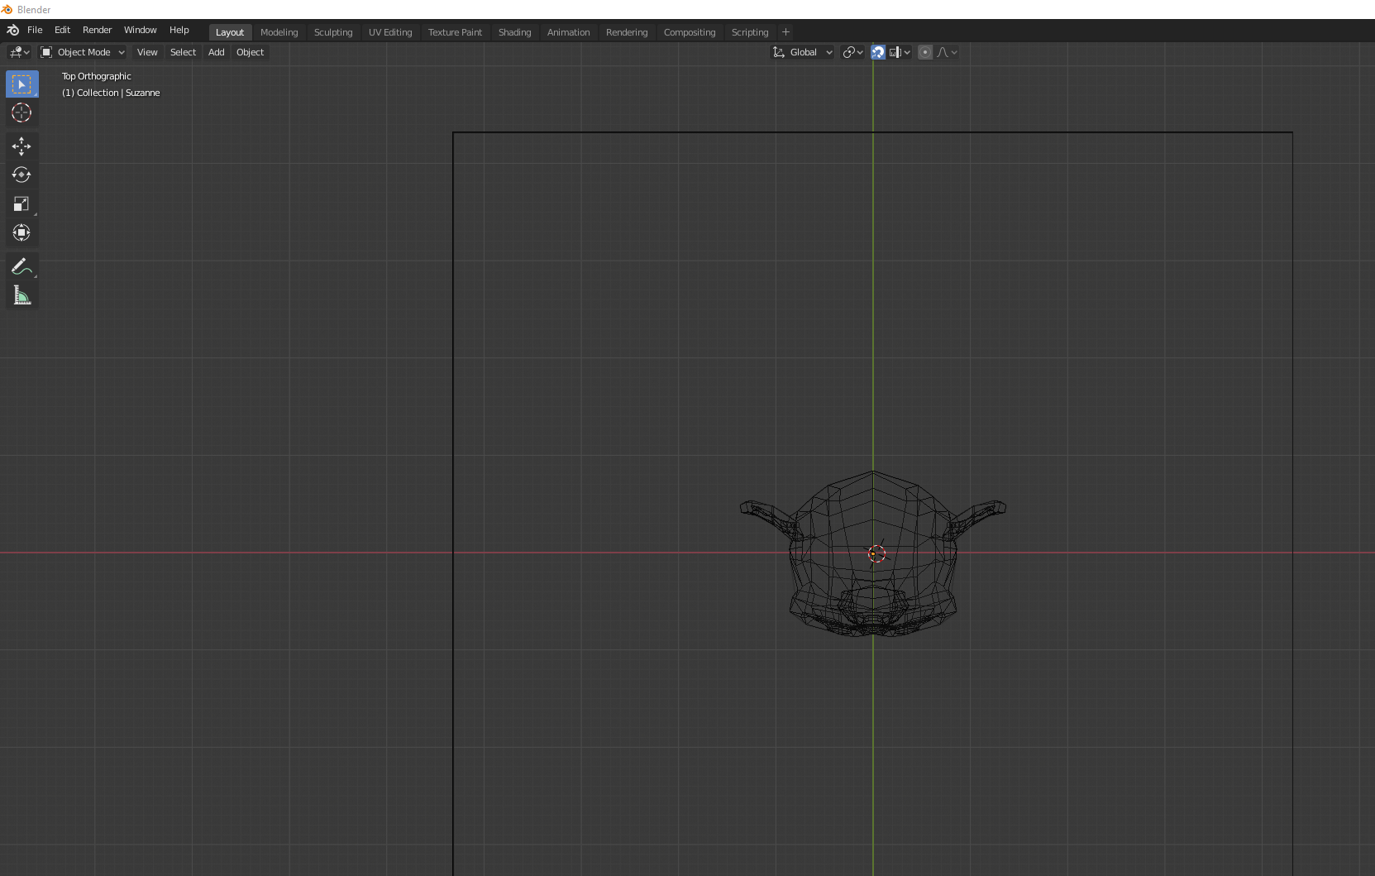Pick the Scale tool

21,203
